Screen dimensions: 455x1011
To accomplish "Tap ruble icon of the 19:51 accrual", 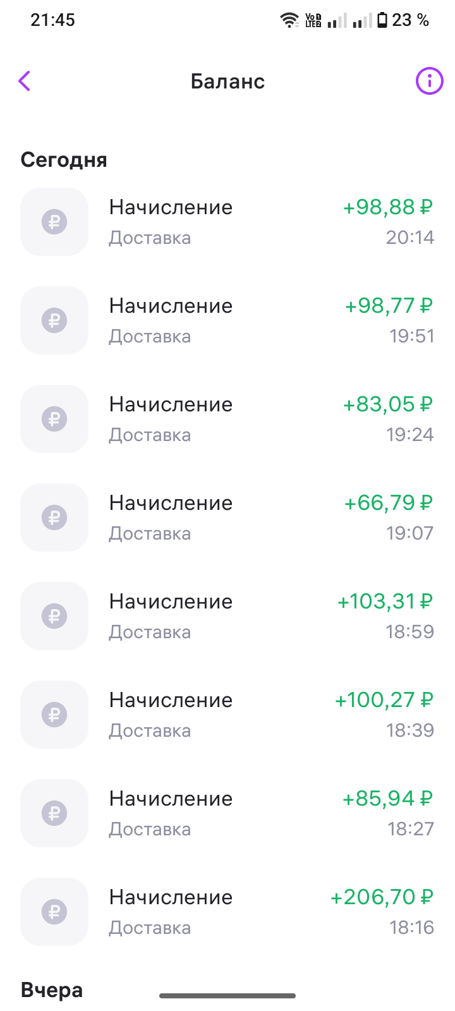I will click(54, 320).
